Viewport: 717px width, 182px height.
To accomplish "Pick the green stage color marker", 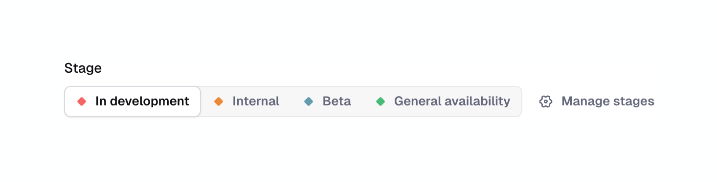I will tap(381, 101).
